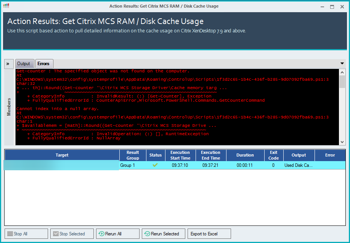Sort by Target column header
This screenshot has width=350, height=243.
tap(62, 155)
